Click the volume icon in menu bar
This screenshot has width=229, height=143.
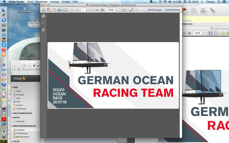[x=169, y=2]
